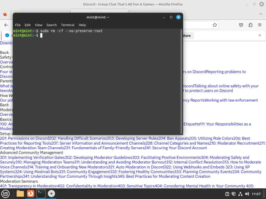Open link 312: Internal Conflict Resolution
The height and width of the screenshot is (199, 266).
click(194, 162)
